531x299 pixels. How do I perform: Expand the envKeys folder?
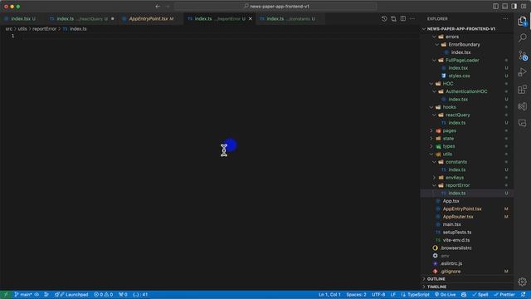[x=435, y=177]
